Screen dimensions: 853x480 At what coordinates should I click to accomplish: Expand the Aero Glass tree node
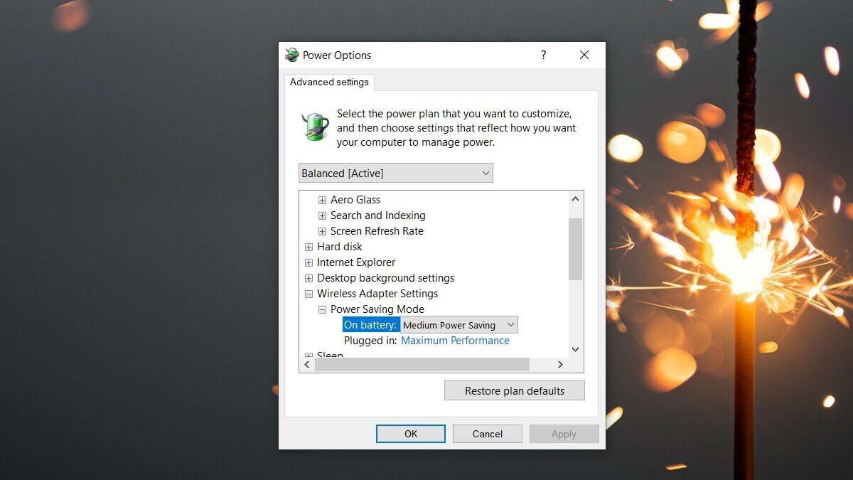tap(322, 200)
